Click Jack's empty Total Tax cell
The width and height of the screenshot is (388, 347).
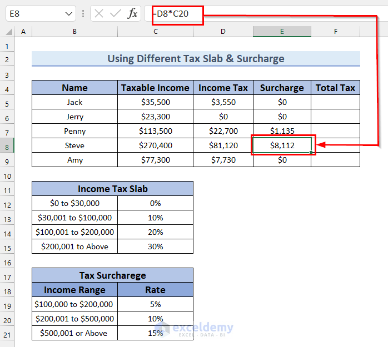point(336,102)
